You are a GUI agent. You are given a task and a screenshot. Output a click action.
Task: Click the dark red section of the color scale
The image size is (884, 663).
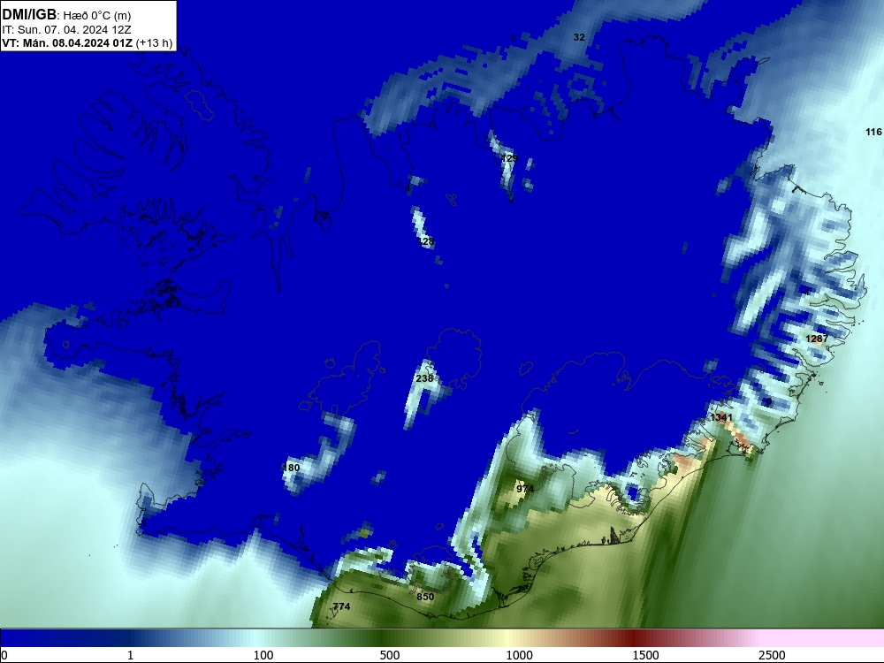(634, 638)
